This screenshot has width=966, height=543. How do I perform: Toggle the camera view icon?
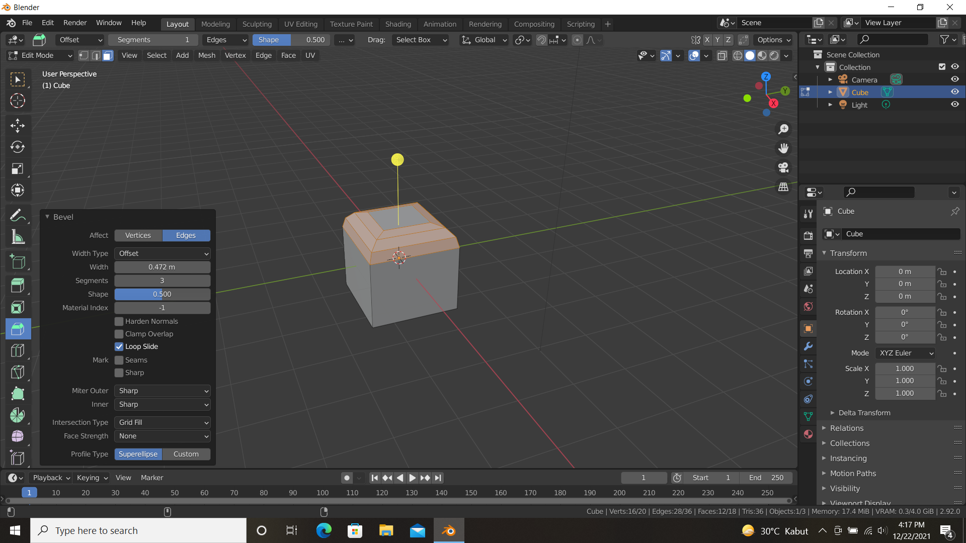tap(783, 167)
